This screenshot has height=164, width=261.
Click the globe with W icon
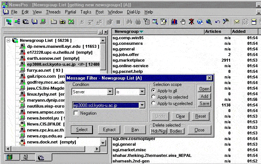coord(200,22)
